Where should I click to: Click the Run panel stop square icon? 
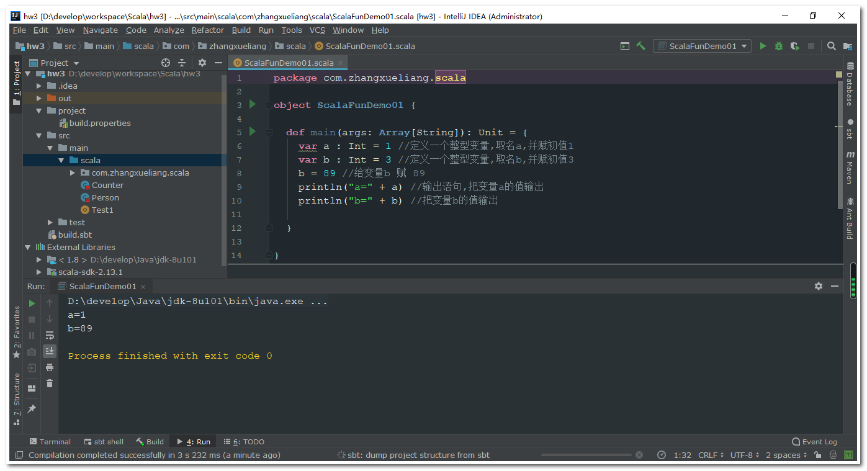tap(32, 320)
